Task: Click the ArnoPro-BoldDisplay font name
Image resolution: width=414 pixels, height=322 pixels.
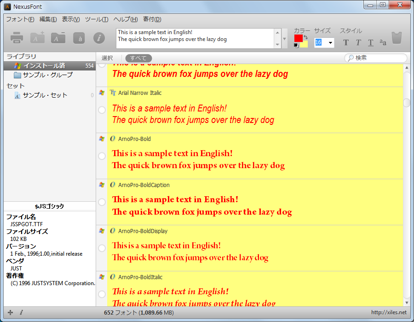Action: [143, 231]
